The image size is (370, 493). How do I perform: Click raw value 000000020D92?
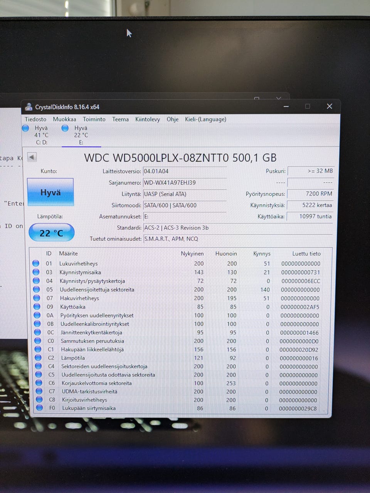299,350
